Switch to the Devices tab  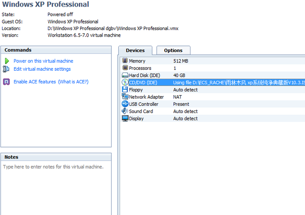[135, 51]
